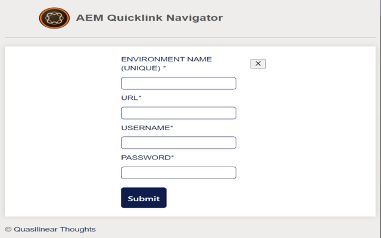
Task: Click the asterisk beside USERNAME label
Action: (x=172, y=127)
